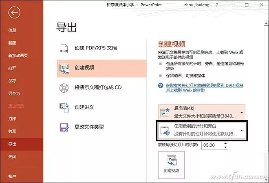Click the back arrow circle icon
Viewport: 269px width, 183px height.
point(14,13)
